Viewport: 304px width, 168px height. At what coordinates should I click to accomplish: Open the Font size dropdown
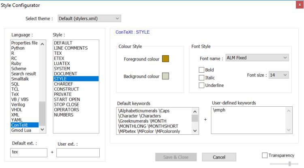point(278,75)
